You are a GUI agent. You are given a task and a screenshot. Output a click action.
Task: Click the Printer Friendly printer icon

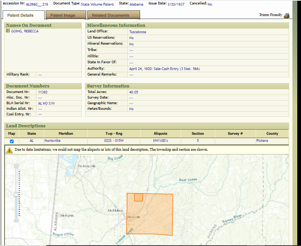(286, 16)
